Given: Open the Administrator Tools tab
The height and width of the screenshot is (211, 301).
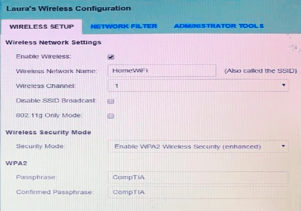Looking at the screenshot, I should (x=219, y=26).
